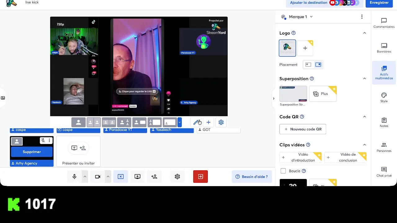Choose the two wide framed tiles layout
This screenshot has width=397, height=223.
[x=109, y=122]
